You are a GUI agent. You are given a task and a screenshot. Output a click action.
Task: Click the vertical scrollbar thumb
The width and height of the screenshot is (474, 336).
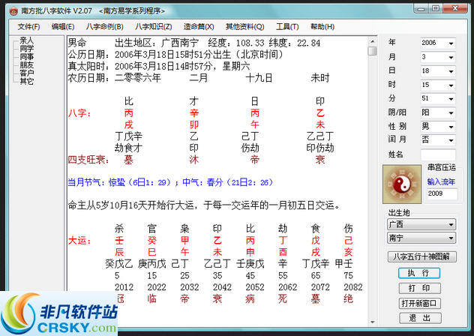(373, 51)
